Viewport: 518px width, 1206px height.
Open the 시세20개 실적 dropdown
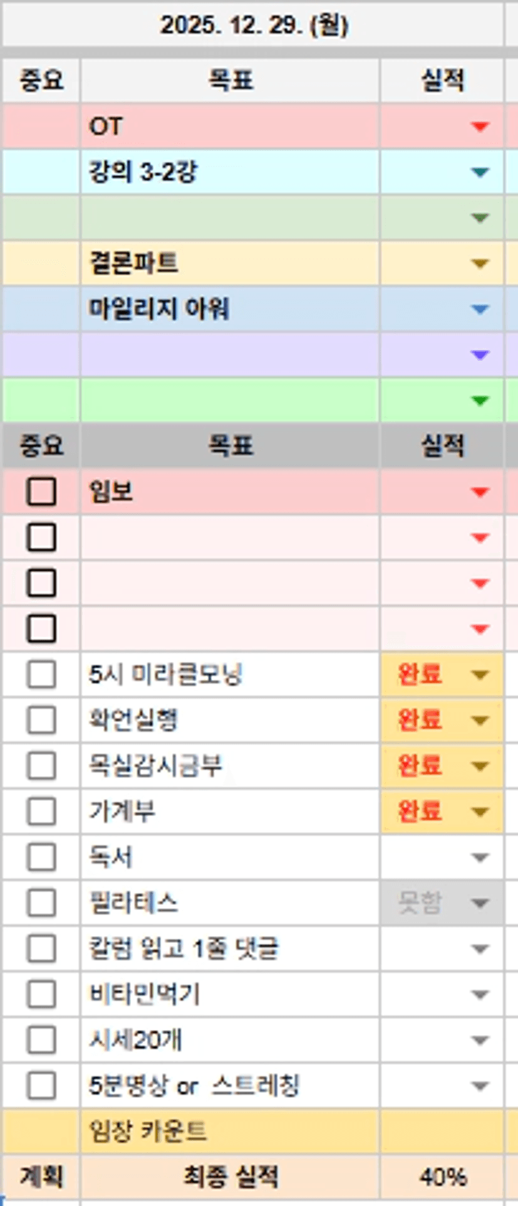click(x=480, y=1041)
